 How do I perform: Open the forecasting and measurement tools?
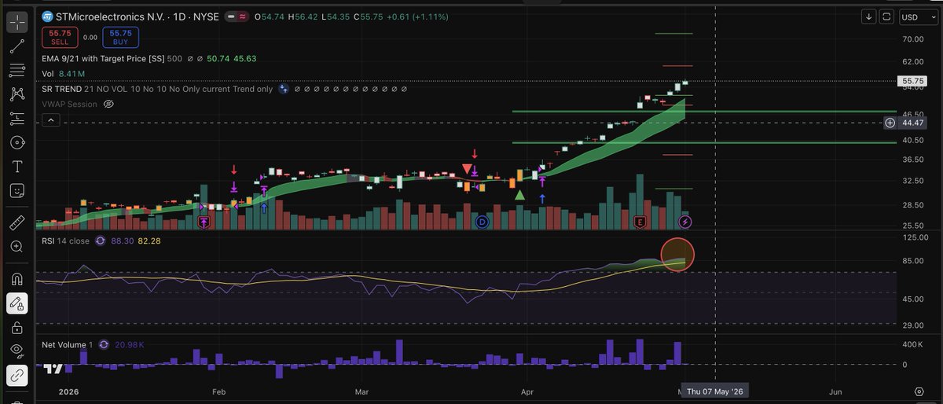point(17,119)
